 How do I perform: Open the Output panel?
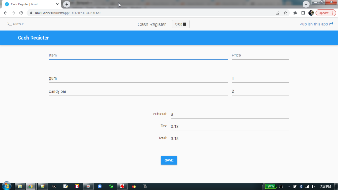(16, 24)
